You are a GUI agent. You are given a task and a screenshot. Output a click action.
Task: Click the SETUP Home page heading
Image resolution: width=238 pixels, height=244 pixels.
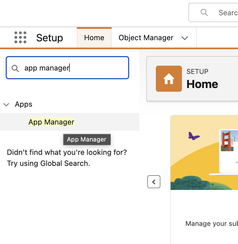click(202, 84)
